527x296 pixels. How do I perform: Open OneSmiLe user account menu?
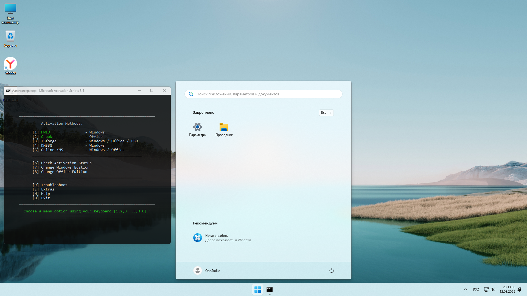pyautogui.click(x=207, y=271)
